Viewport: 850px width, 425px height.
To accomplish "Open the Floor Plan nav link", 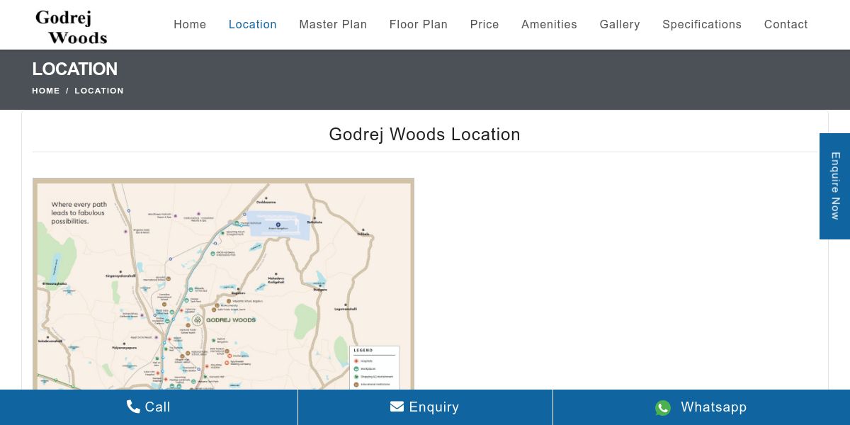I will pos(419,24).
